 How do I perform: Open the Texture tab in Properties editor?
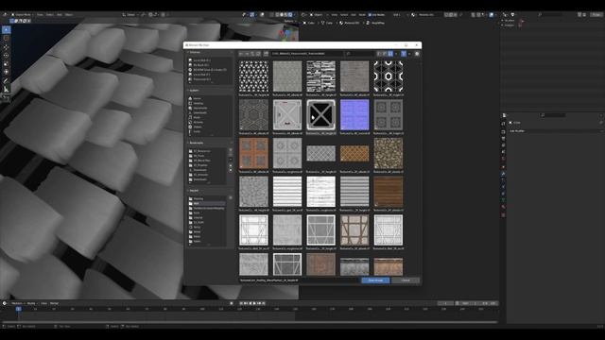[x=503, y=214]
